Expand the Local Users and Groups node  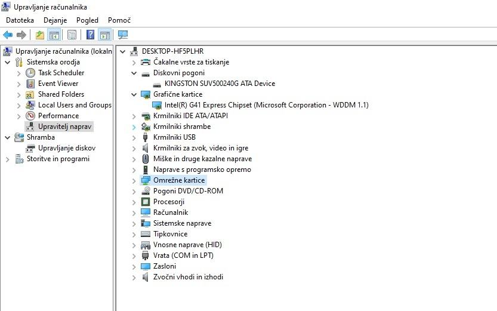(x=18, y=106)
